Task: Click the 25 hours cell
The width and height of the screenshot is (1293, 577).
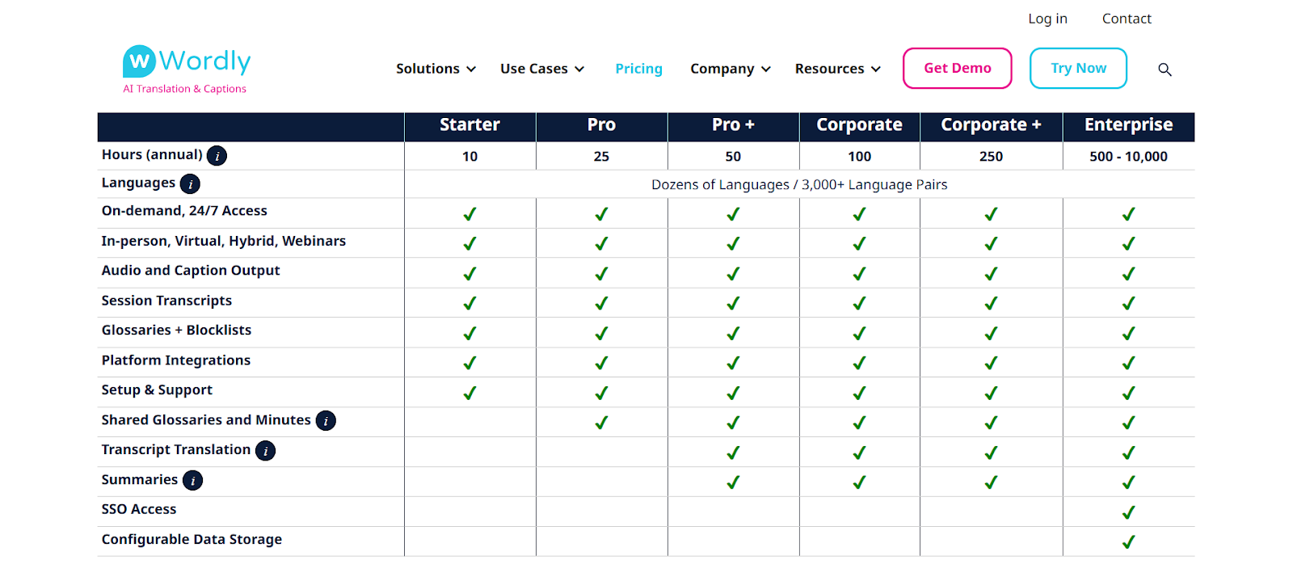Action: (601, 157)
